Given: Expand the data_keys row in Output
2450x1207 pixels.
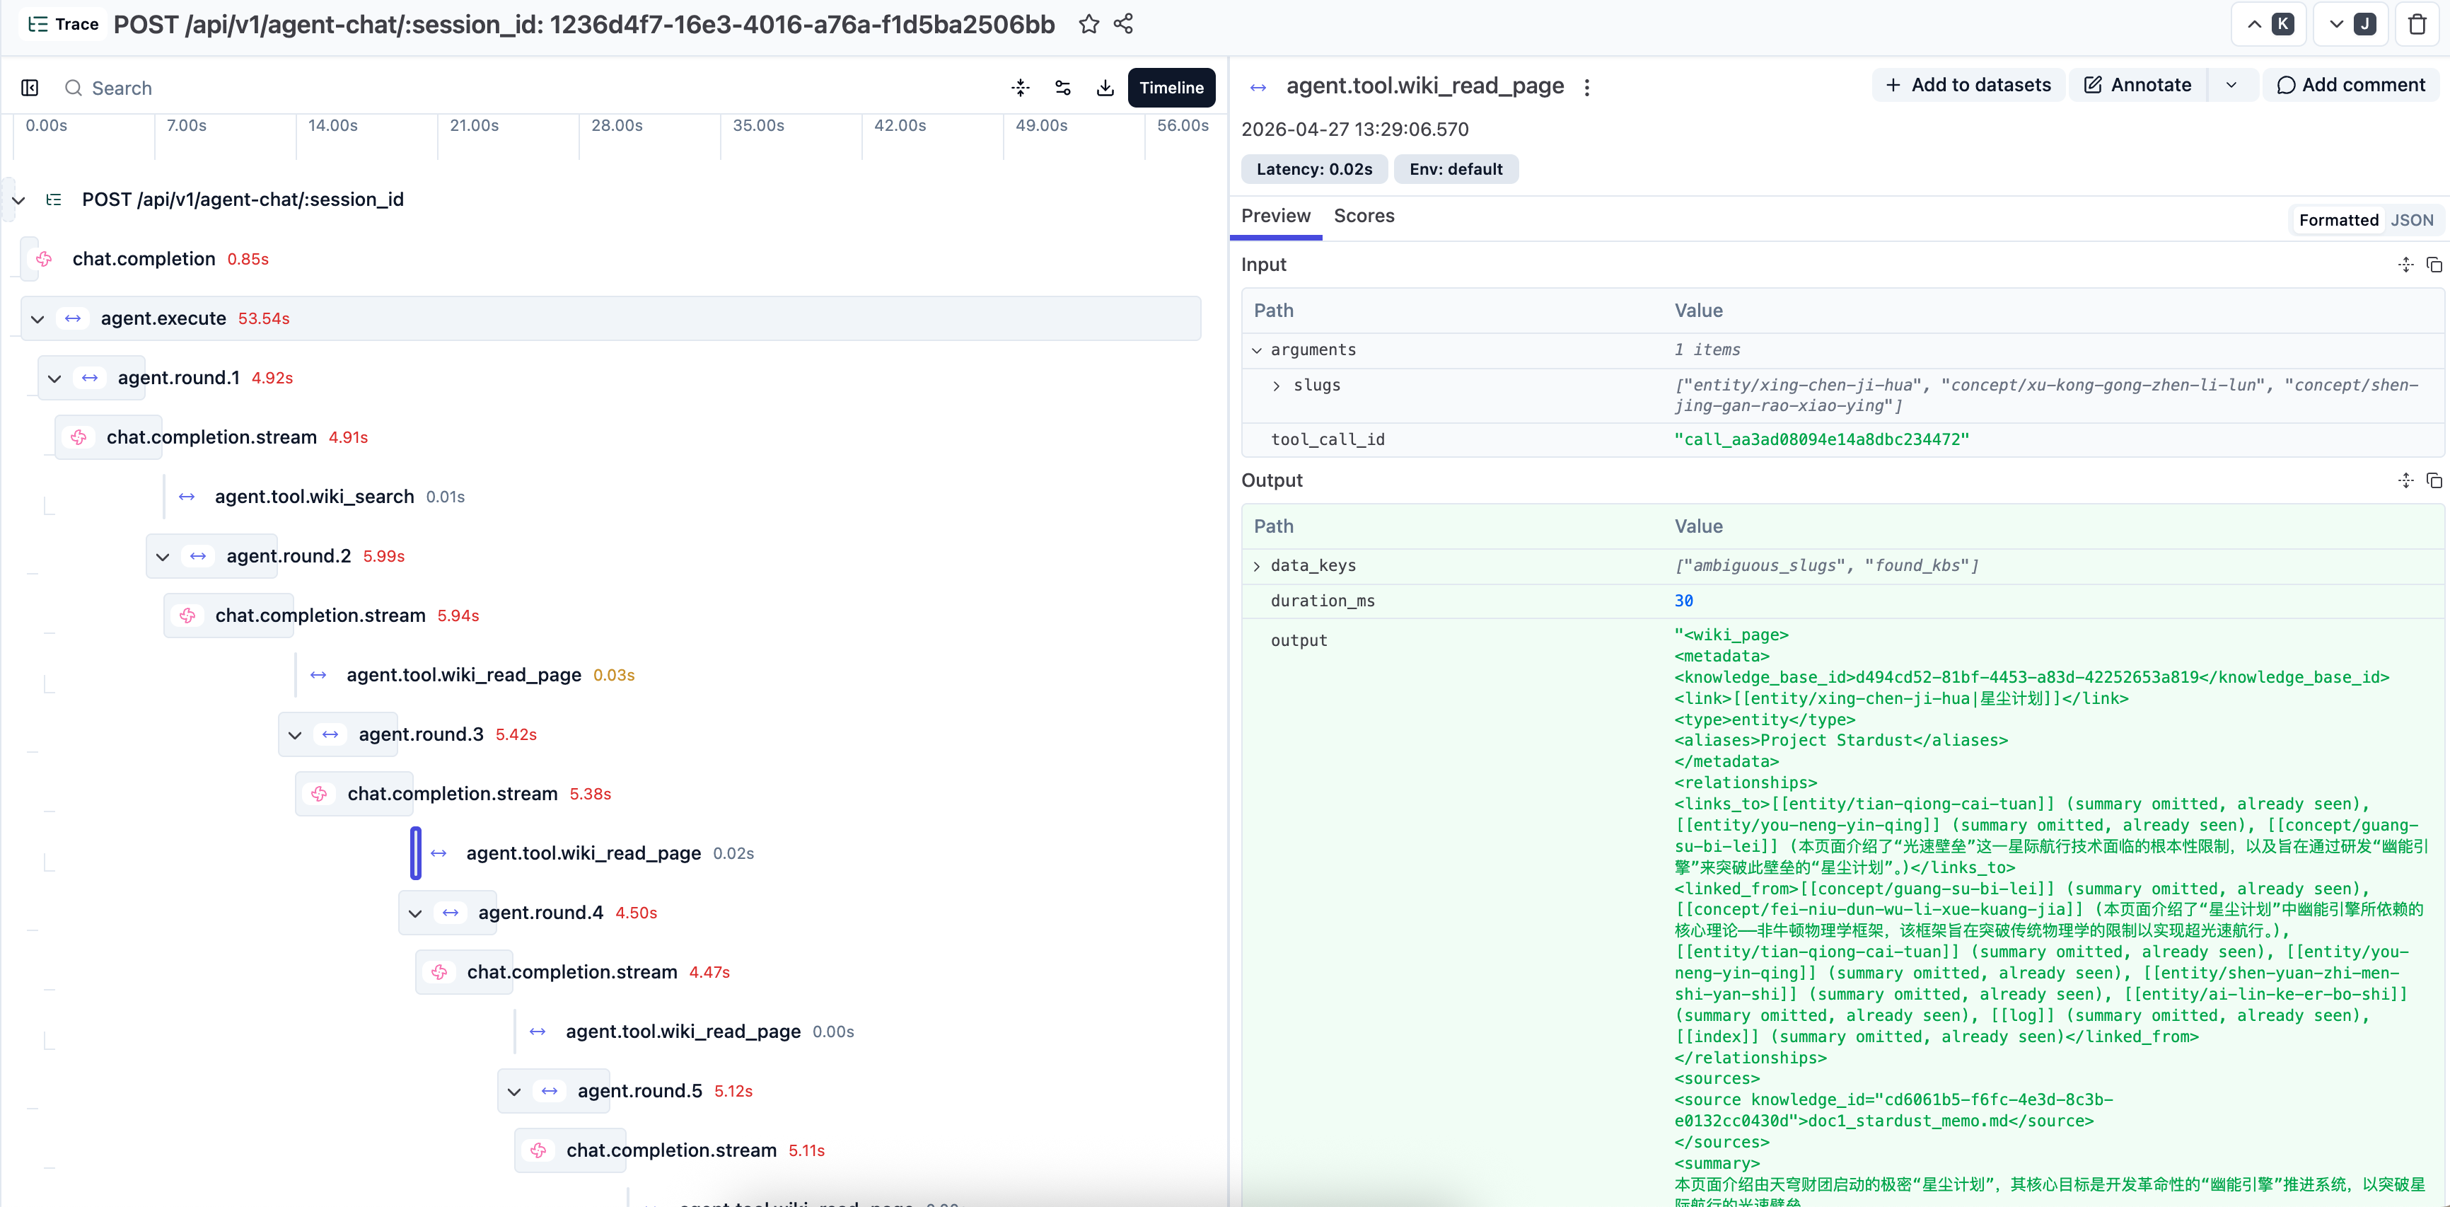Looking at the screenshot, I should pos(1256,566).
